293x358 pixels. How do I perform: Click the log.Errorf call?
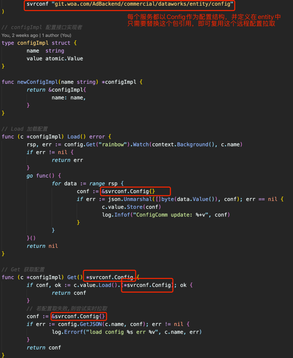(x=67, y=332)
